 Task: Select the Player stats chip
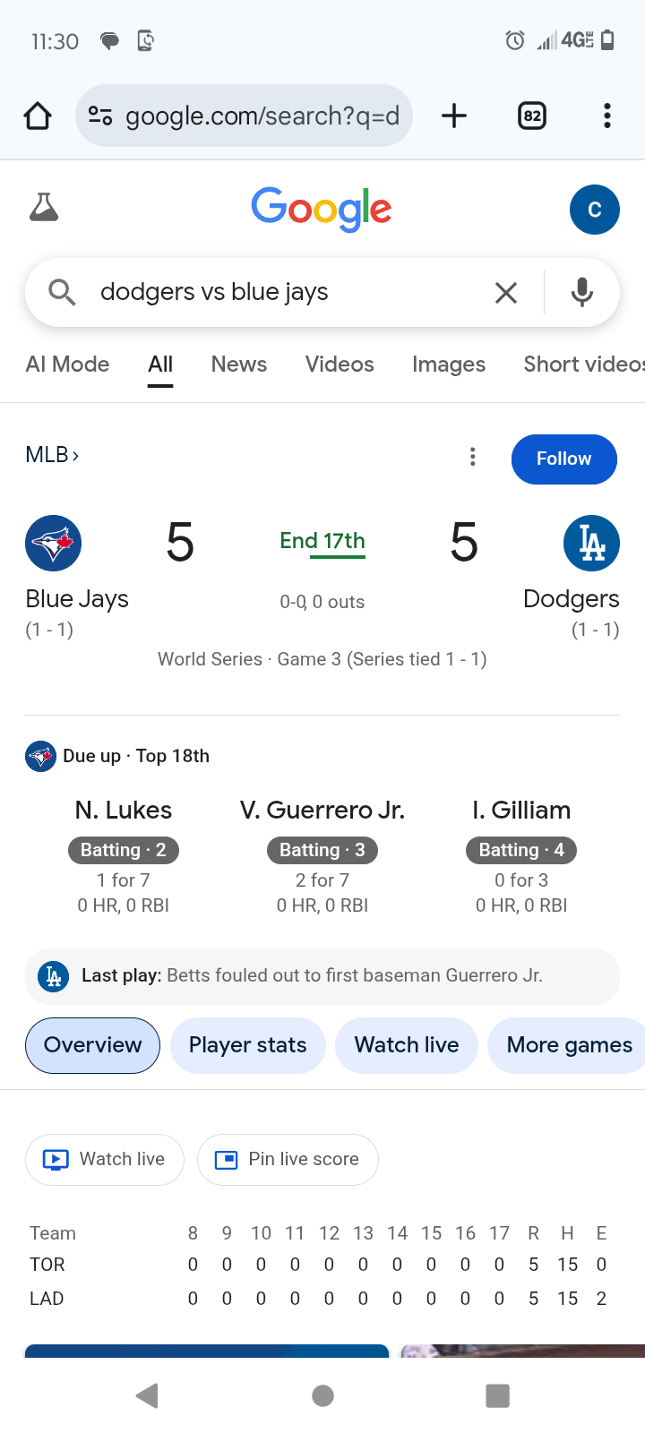(247, 1045)
